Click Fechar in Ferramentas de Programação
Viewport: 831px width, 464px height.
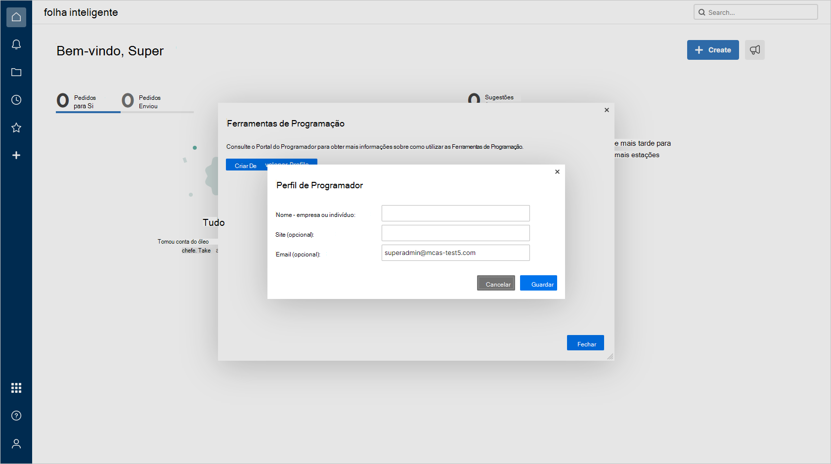coord(585,343)
